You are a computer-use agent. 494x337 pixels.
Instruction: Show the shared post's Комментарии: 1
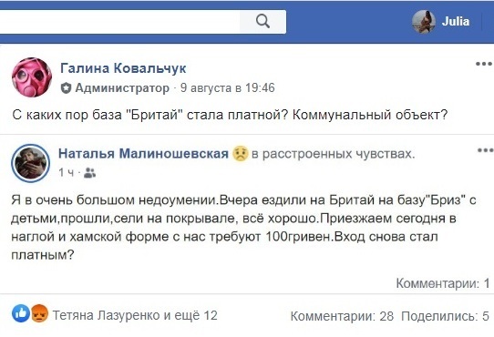443,283
